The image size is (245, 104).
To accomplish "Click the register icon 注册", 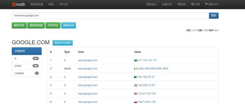I will point(192,4).
